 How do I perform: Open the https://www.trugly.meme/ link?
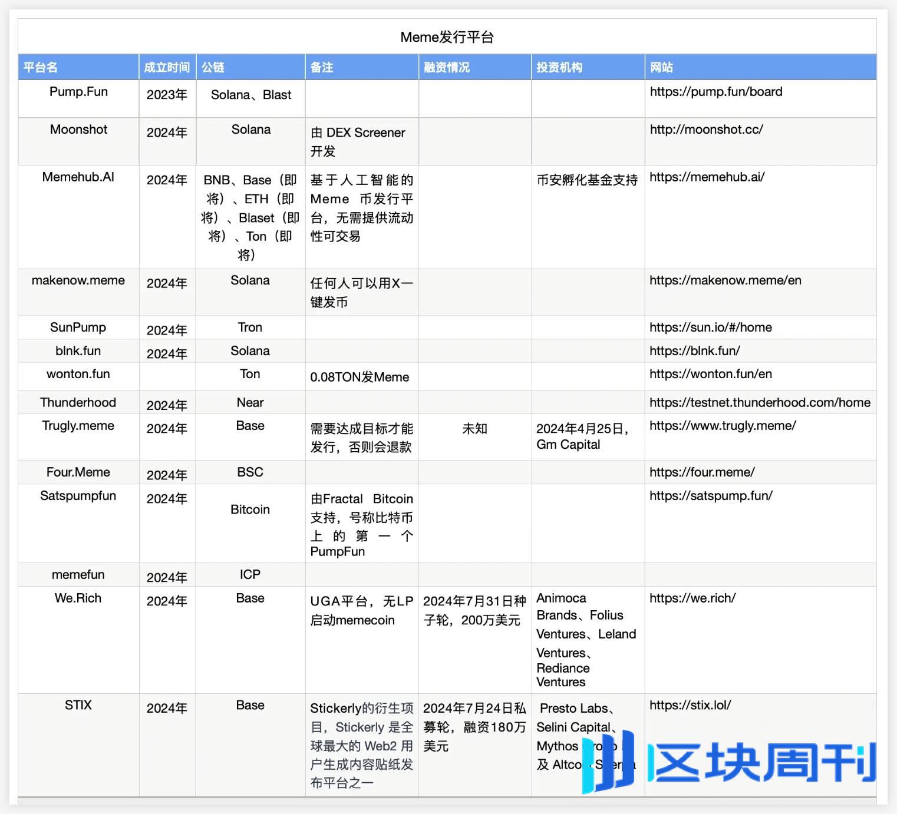click(723, 425)
